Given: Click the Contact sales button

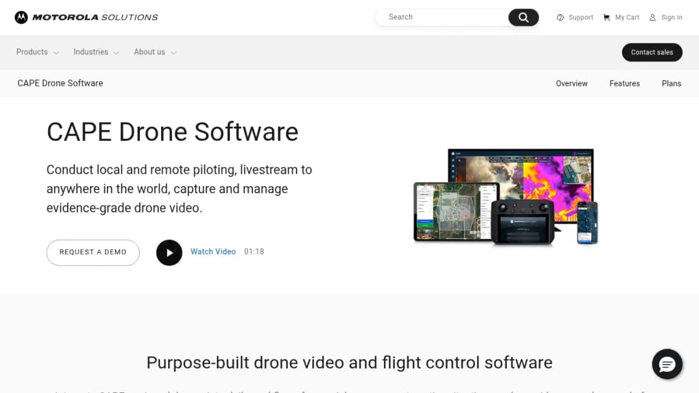Looking at the screenshot, I should [x=652, y=52].
